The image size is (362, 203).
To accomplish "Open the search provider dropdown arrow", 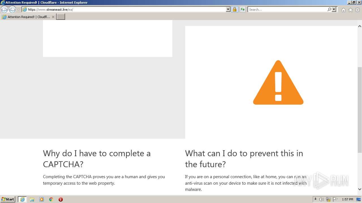I will 334,9.
